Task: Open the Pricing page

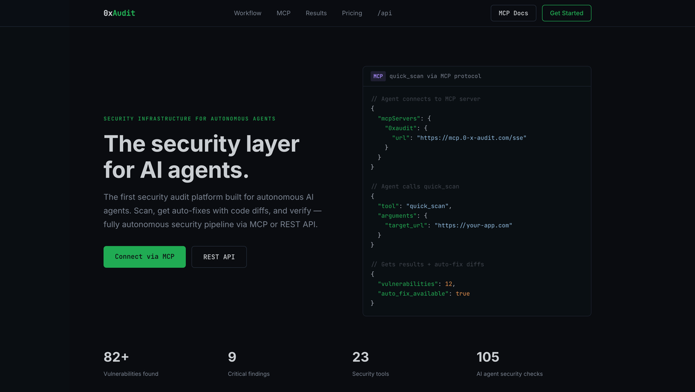Action: pyautogui.click(x=352, y=13)
